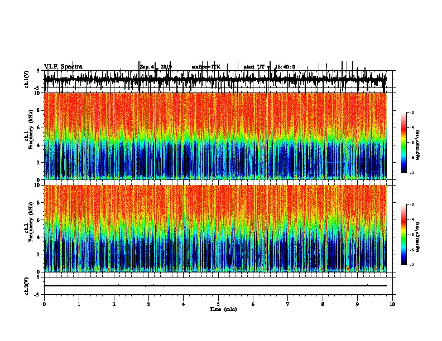Viewport: 442px width, 341px height.
Task: Click the ch.1 voltage waveform trace
Action: coord(215,79)
